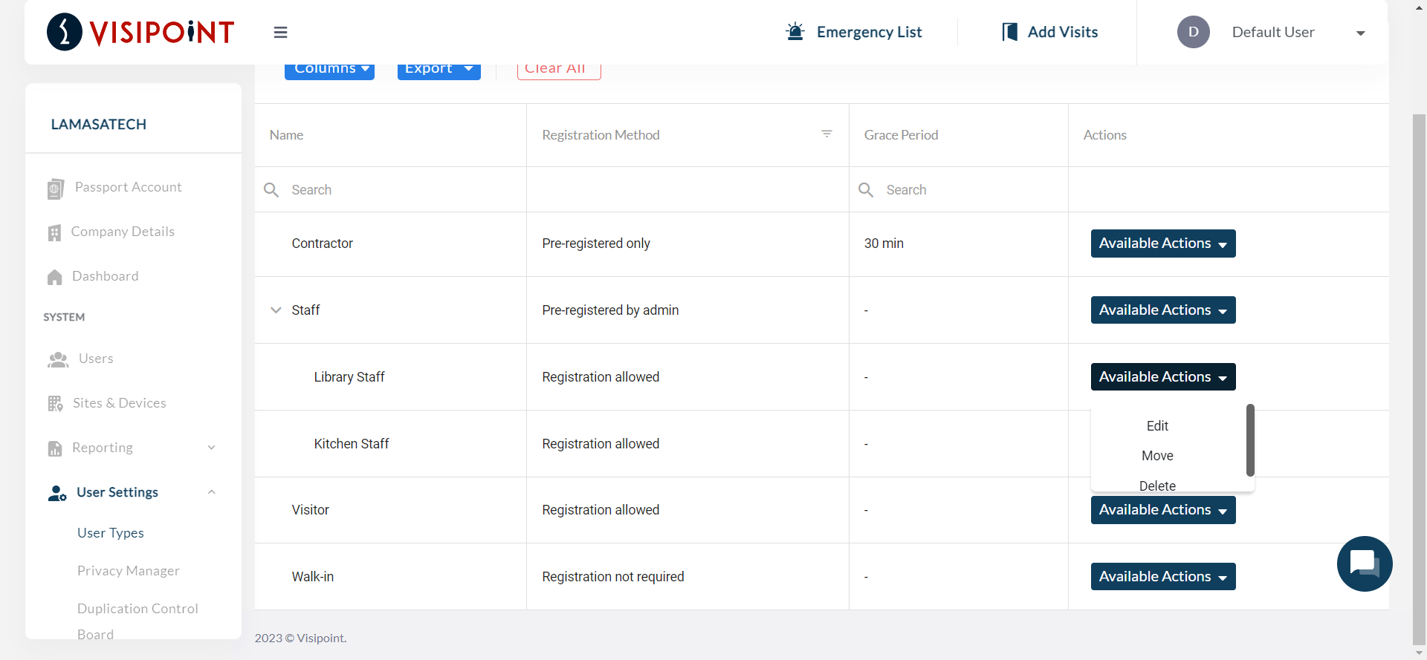Collapse the User Settings section
The width and height of the screenshot is (1427, 660).
click(x=211, y=492)
